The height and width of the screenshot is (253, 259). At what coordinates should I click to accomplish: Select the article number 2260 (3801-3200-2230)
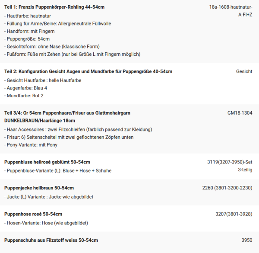[227, 188]
